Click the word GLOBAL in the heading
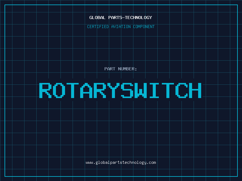This screenshot has height=181, width=242. [97, 17]
